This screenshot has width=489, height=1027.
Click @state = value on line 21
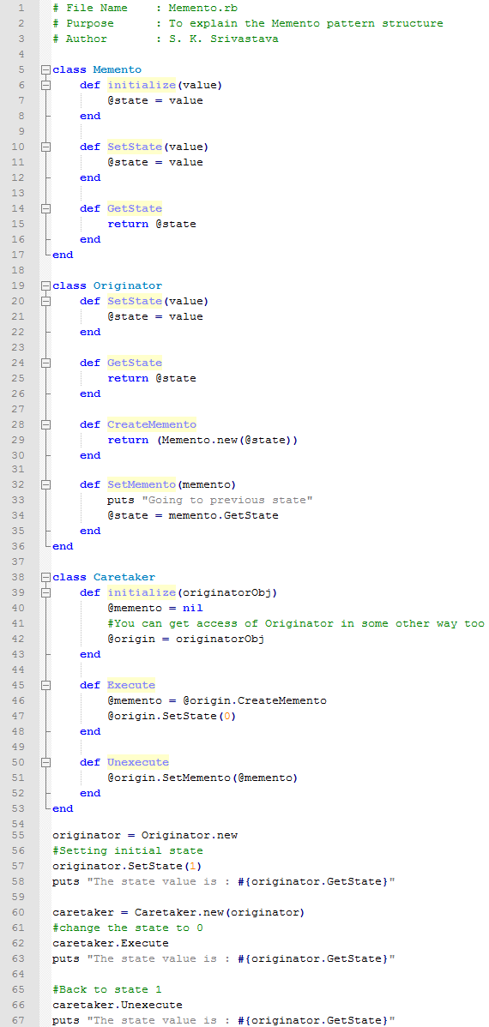point(155,316)
